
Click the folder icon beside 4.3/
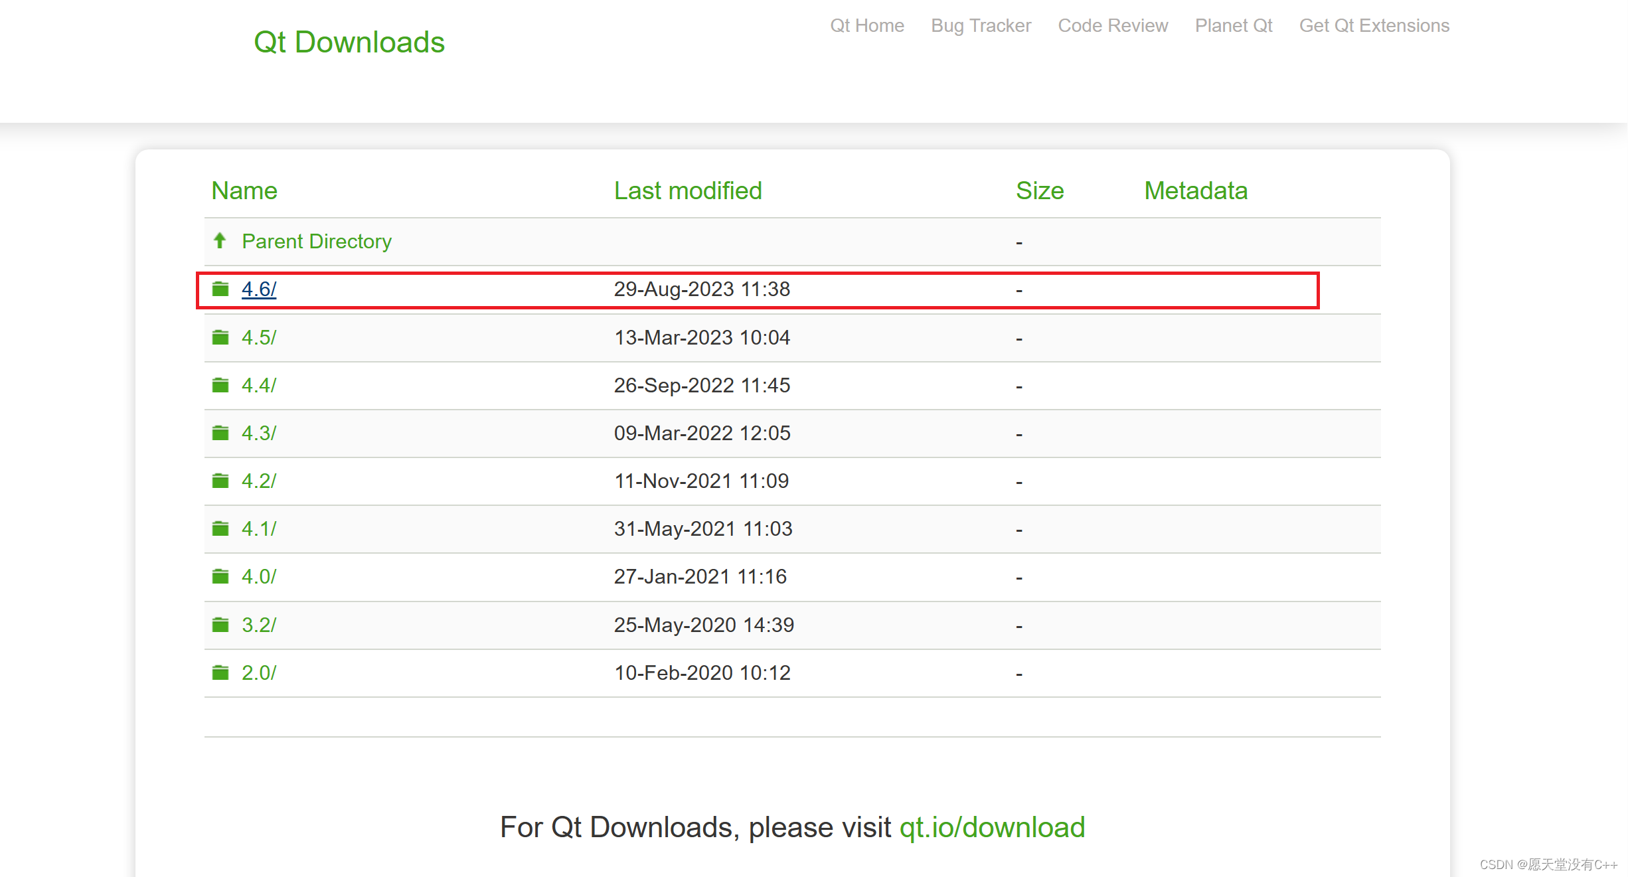tap(220, 433)
